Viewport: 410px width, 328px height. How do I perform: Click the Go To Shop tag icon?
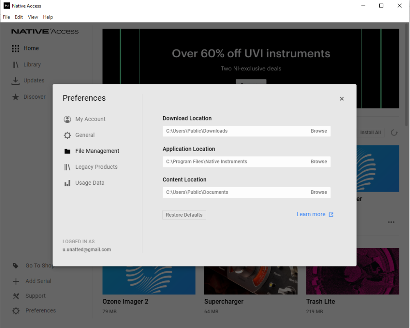(16, 266)
